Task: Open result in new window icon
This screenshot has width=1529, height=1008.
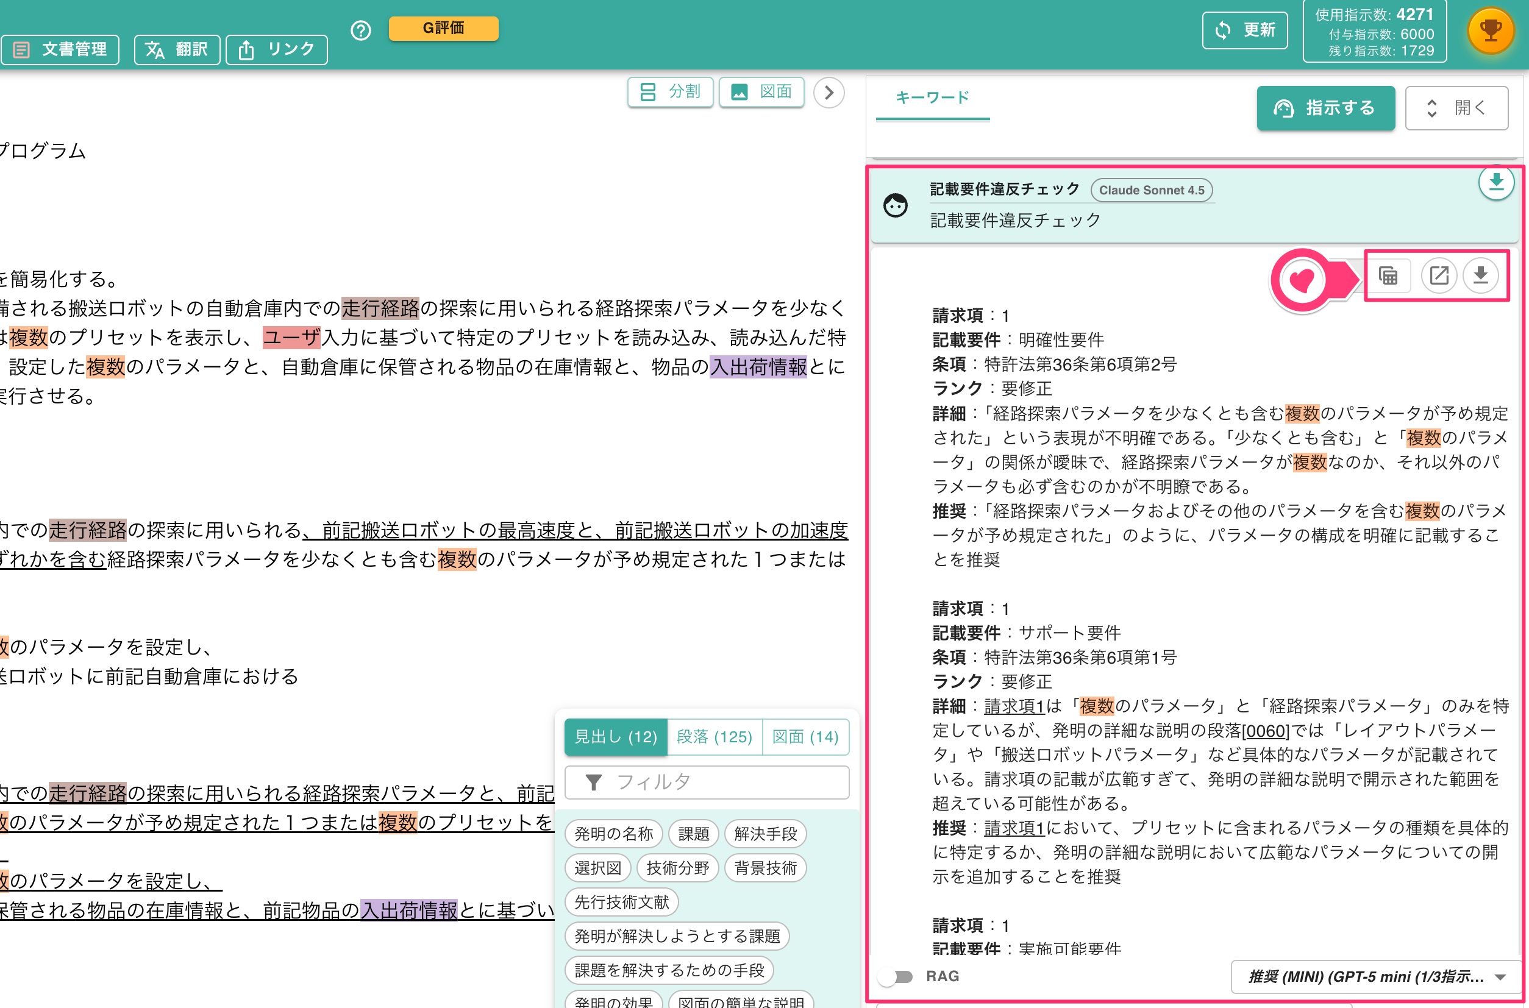Action: (x=1438, y=276)
